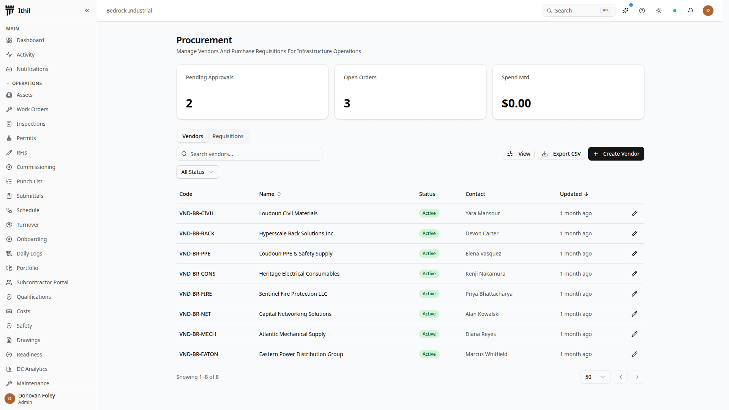Sort the table by Name column
This screenshot has width=729, height=410.
[270, 194]
